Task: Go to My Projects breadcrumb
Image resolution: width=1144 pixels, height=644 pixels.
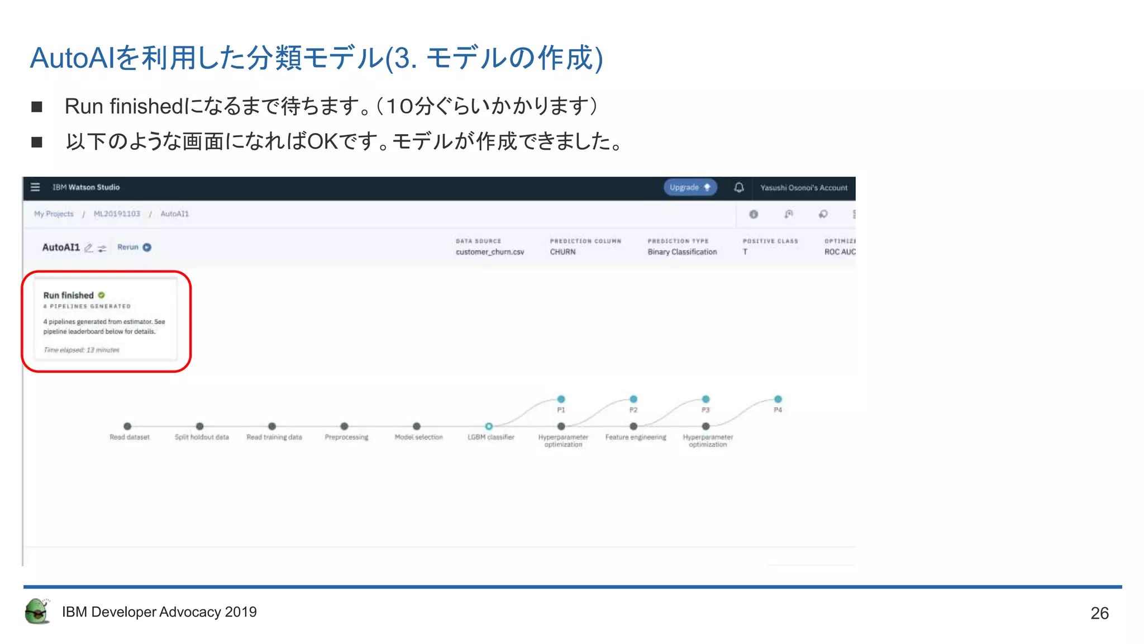Action: coord(54,214)
